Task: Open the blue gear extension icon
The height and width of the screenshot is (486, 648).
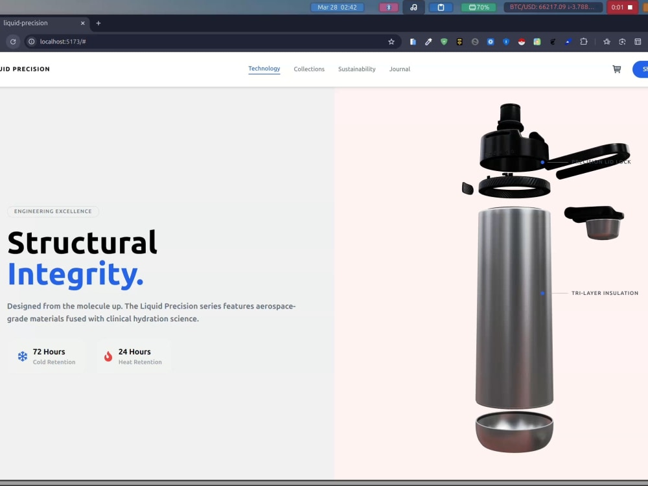Action: 491,41
